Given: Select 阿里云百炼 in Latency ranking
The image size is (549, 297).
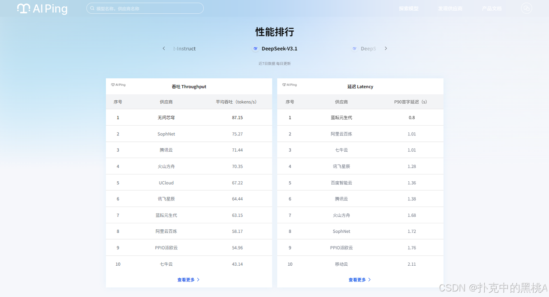Looking at the screenshot, I should 341,134.
